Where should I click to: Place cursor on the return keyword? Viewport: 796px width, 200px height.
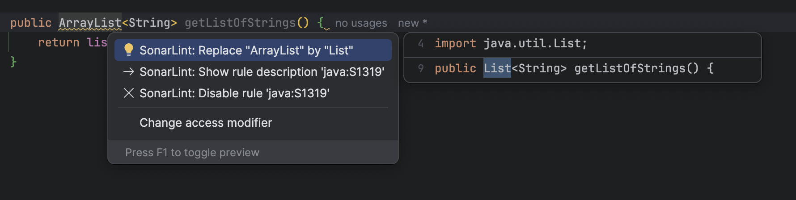click(x=59, y=42)
